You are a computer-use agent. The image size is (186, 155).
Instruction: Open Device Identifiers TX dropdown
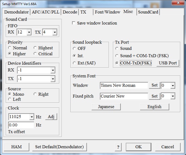coord(53,79)
